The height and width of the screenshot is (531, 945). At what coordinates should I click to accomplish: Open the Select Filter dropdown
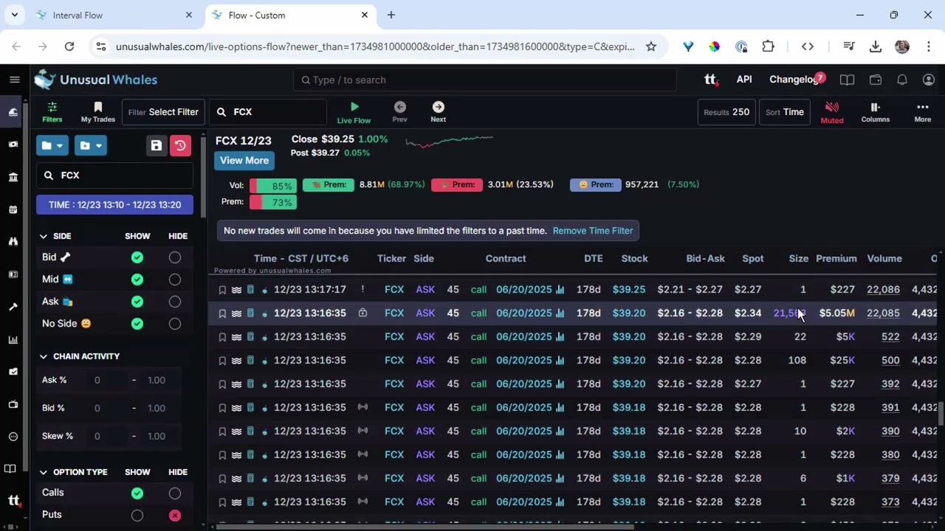click(x=163, y=112)
